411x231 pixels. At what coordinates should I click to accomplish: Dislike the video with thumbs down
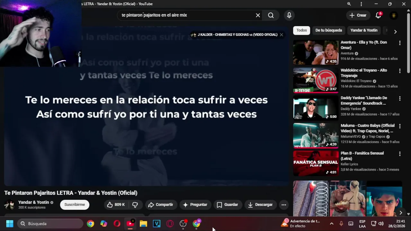pos(135,205)
